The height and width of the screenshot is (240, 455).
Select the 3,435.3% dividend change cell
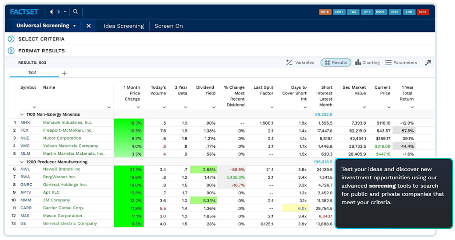tap(231, 177)
